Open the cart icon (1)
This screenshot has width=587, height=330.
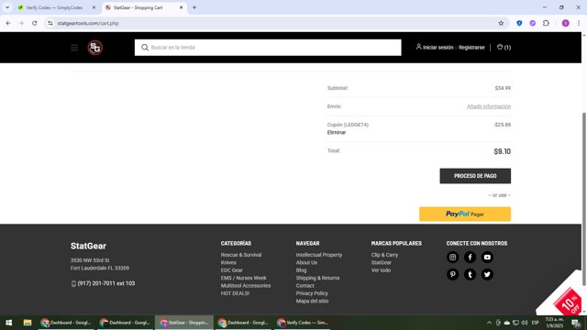click(x=504, y=48)
